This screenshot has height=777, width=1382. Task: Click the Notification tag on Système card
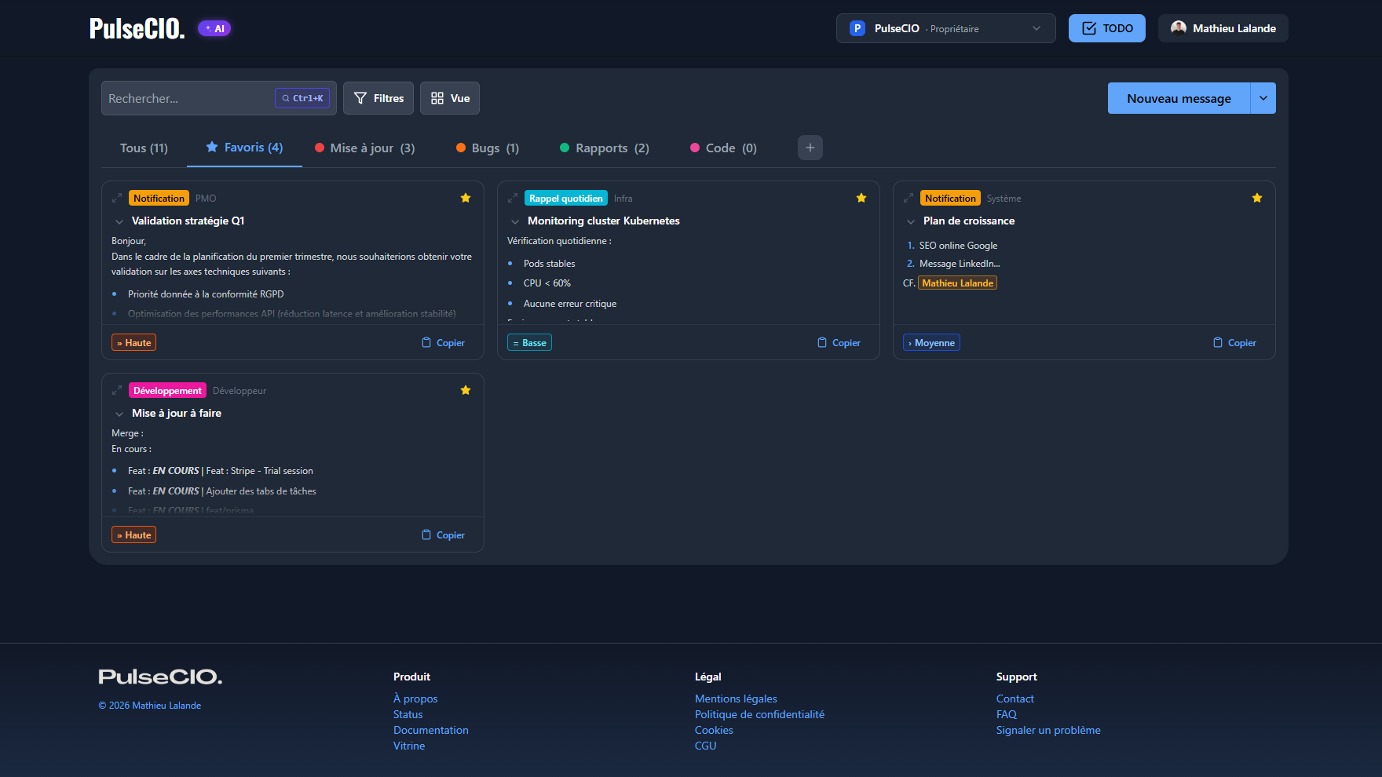click(x=950, y=199)
